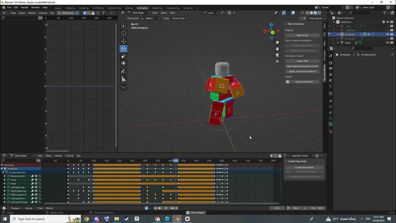The image size is (396, 223).
Task: Open the Pose Mode dropdown
Action: 139,13
